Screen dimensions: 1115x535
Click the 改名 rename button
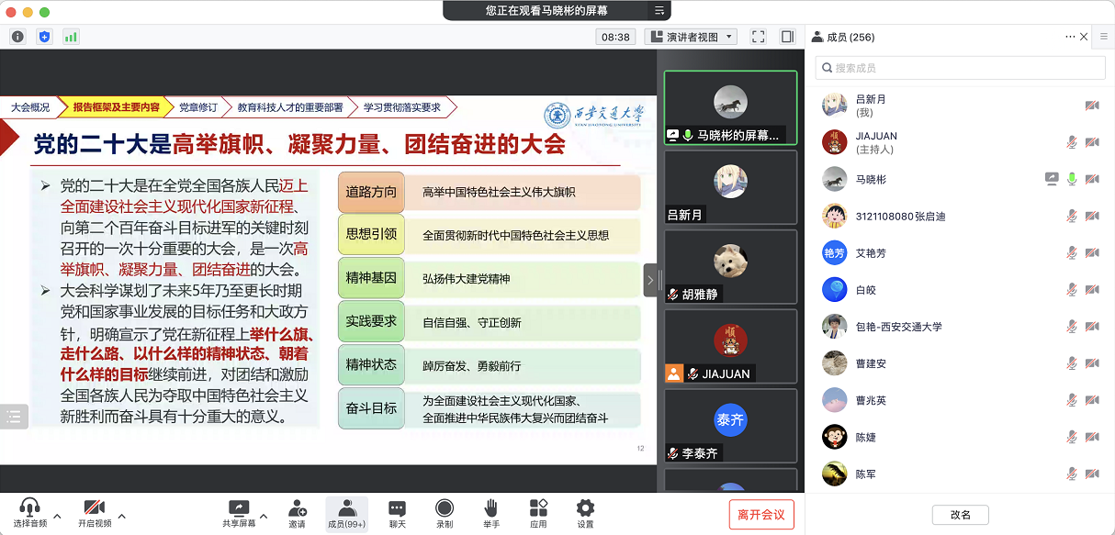[960, 515]
